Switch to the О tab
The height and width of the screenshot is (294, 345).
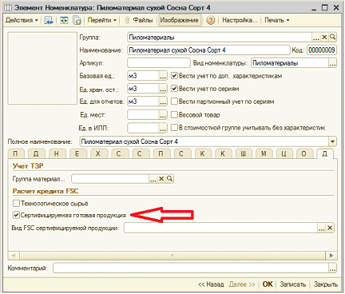pos(304,153)
